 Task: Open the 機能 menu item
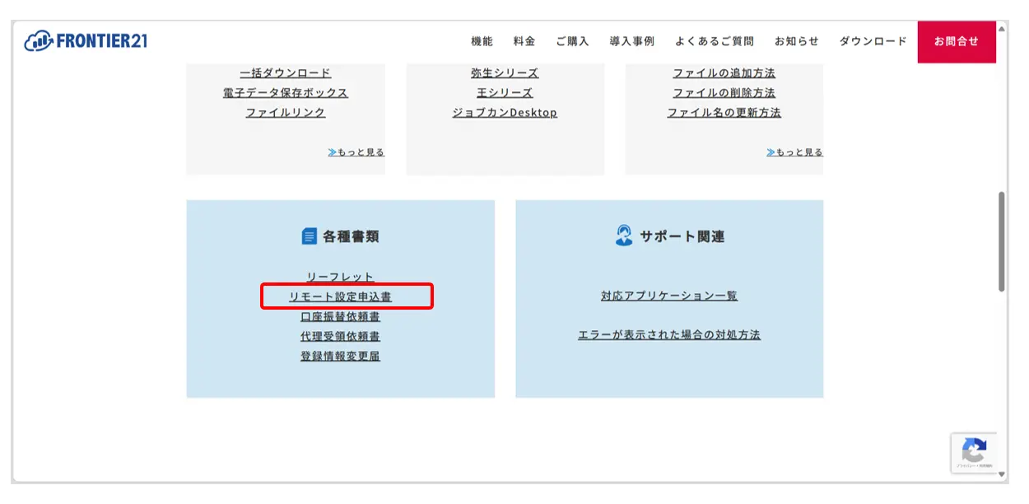click(x=482, y=41)
